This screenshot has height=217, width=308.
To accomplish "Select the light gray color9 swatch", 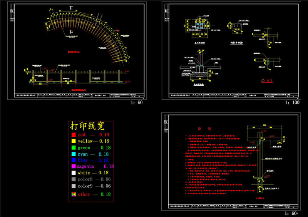I will 73,186.
